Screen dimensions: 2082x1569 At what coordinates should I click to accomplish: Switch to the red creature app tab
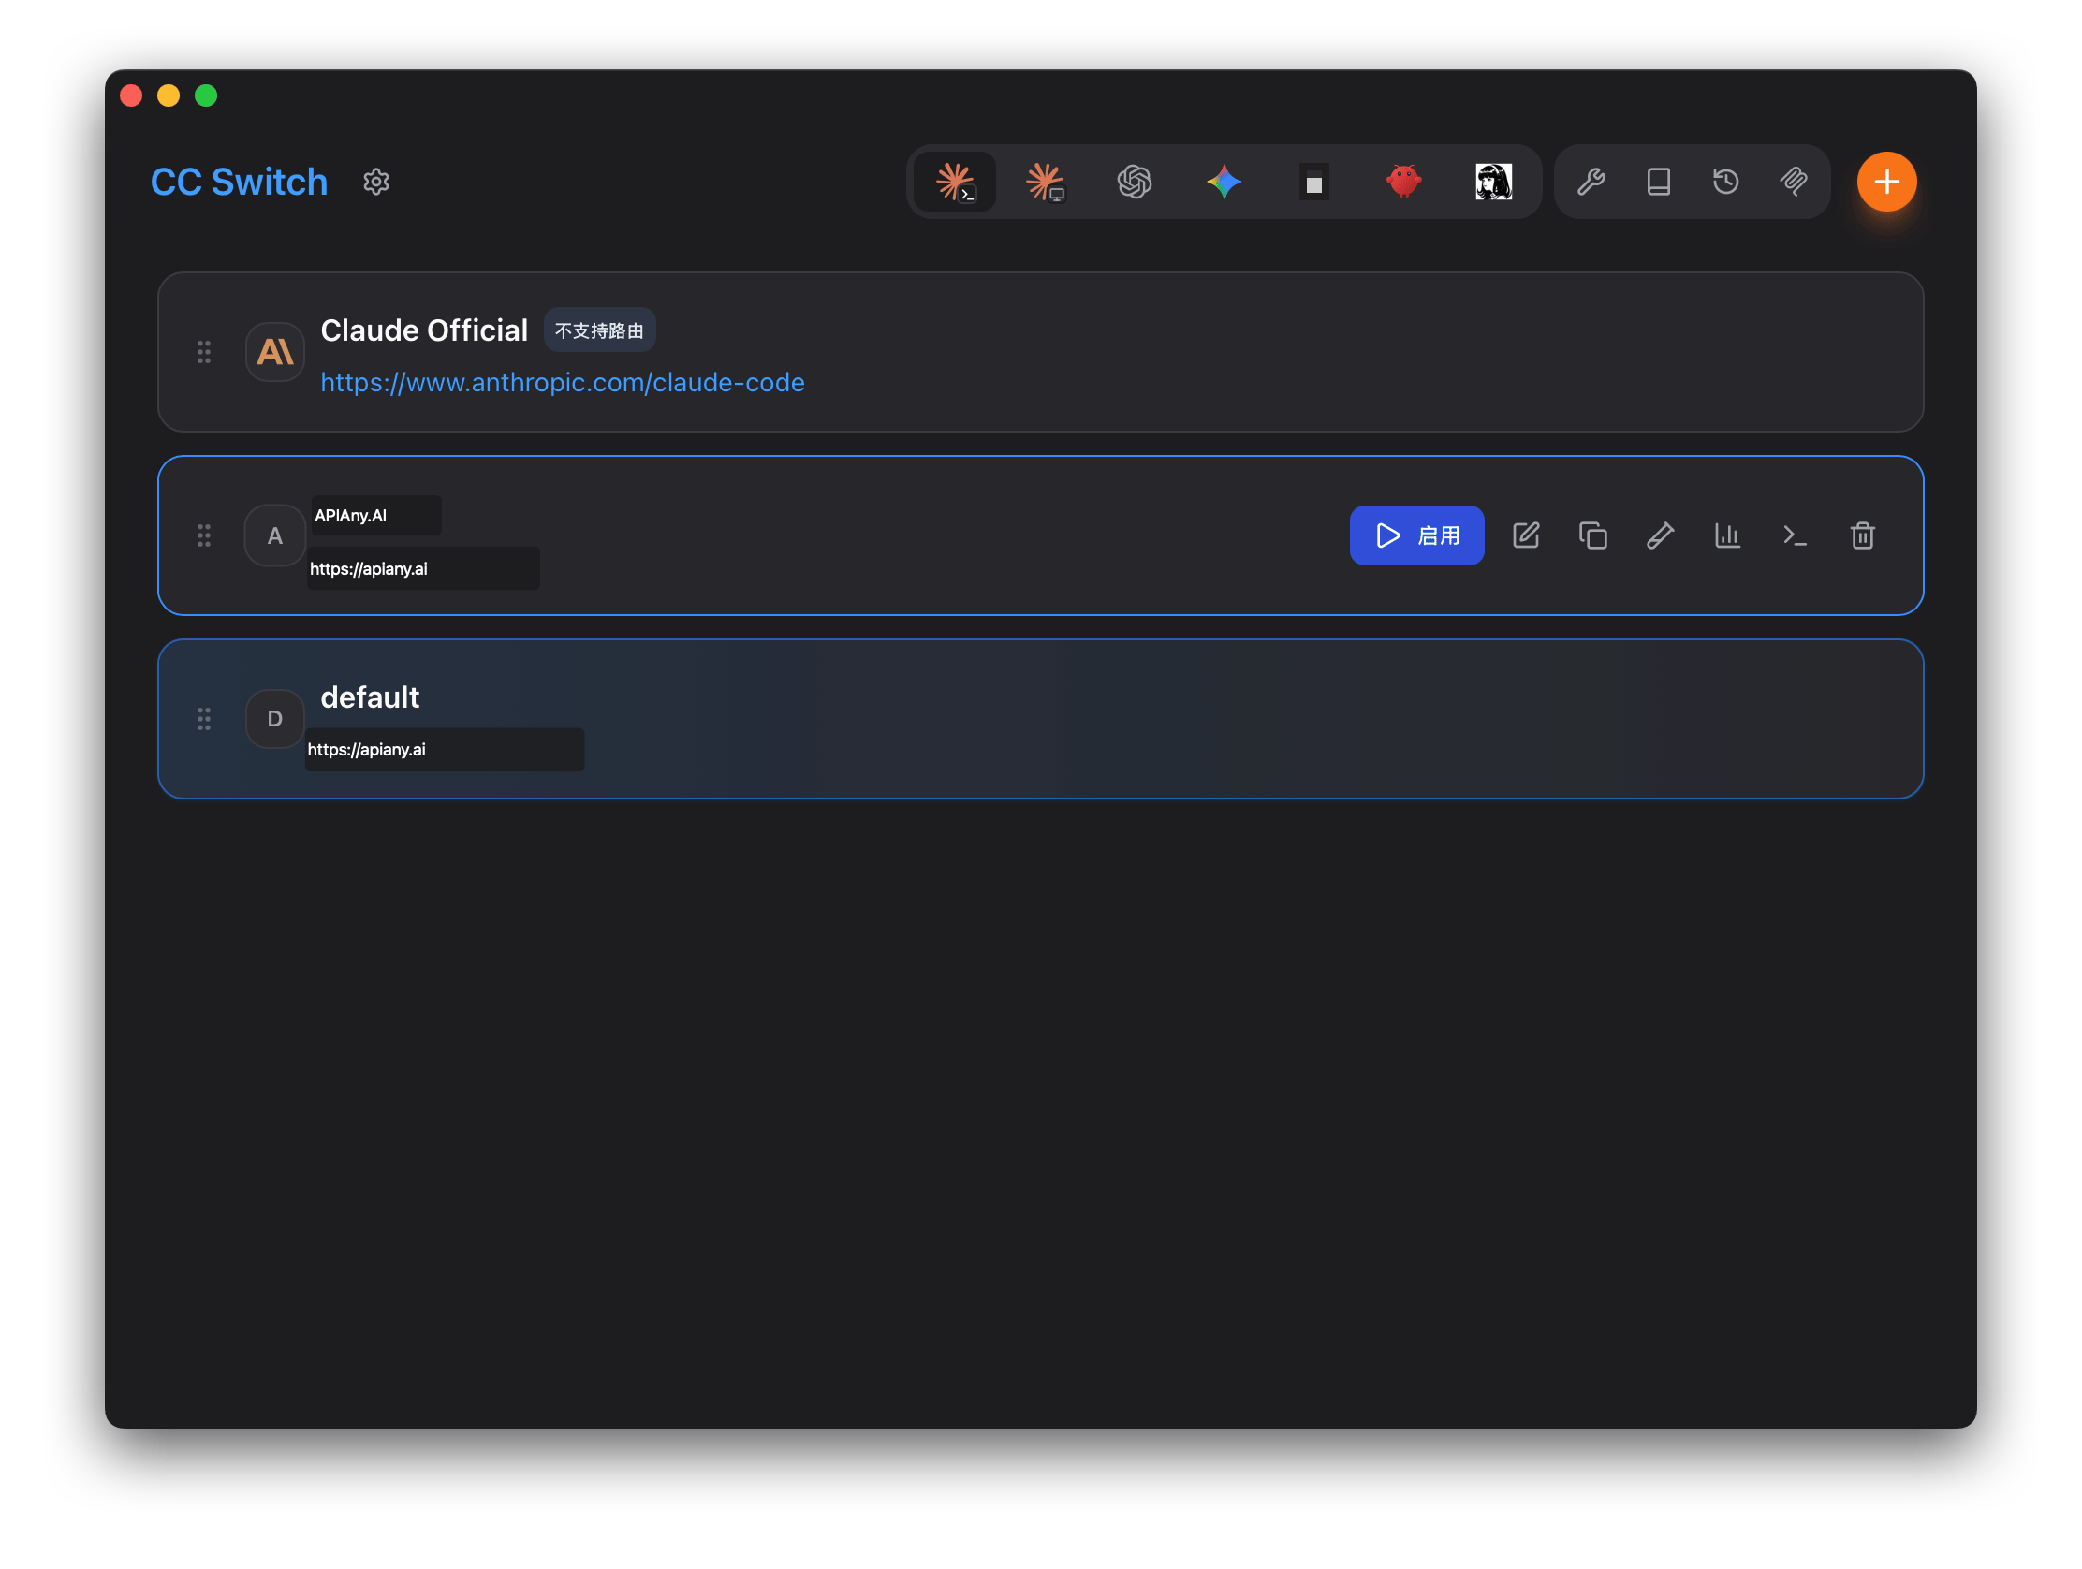tap(1403, 182)
